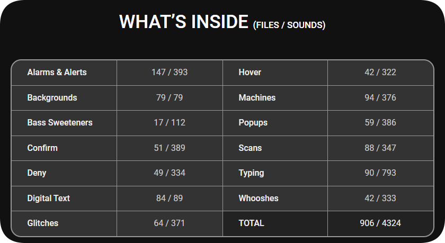Click the 147 / 393 count cell

[x=170, y=73]
